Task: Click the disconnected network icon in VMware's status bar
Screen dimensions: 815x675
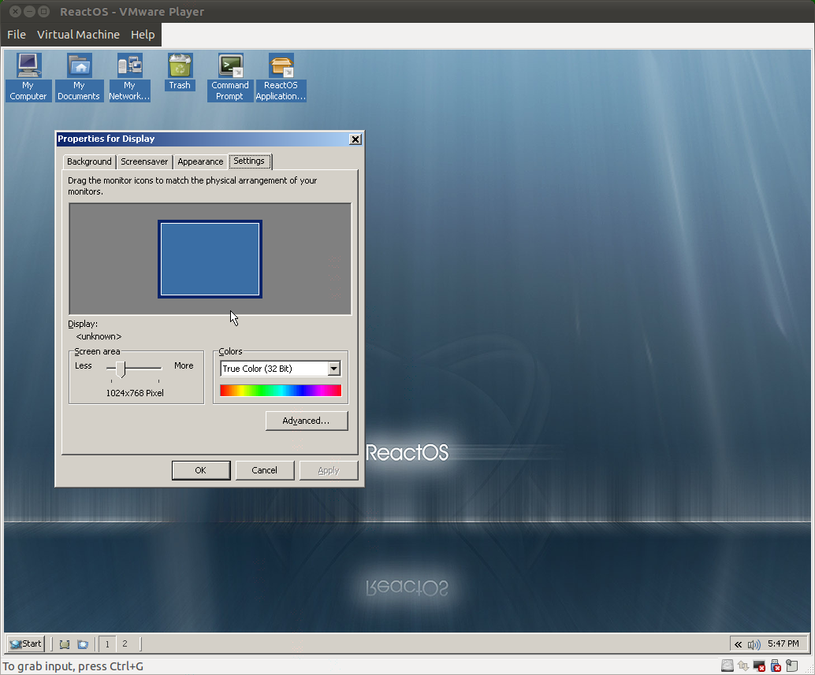Action: click(x=758, y=665)
